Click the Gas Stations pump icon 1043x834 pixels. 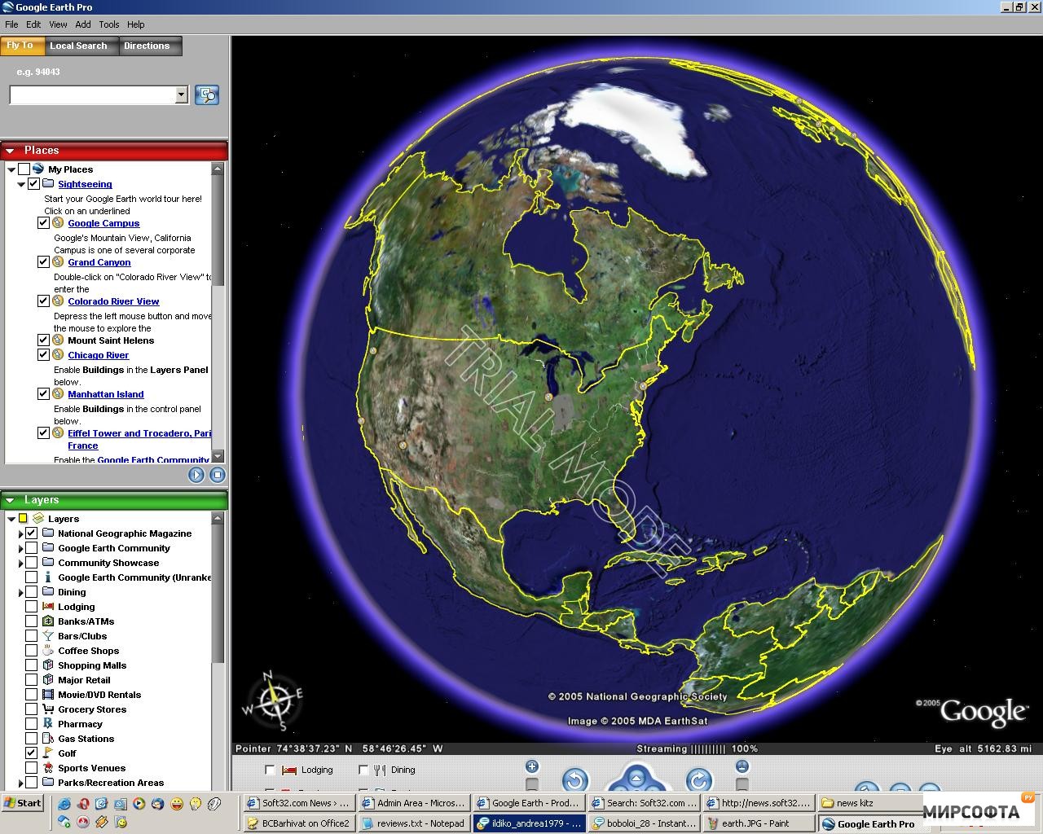pos(48,739)
